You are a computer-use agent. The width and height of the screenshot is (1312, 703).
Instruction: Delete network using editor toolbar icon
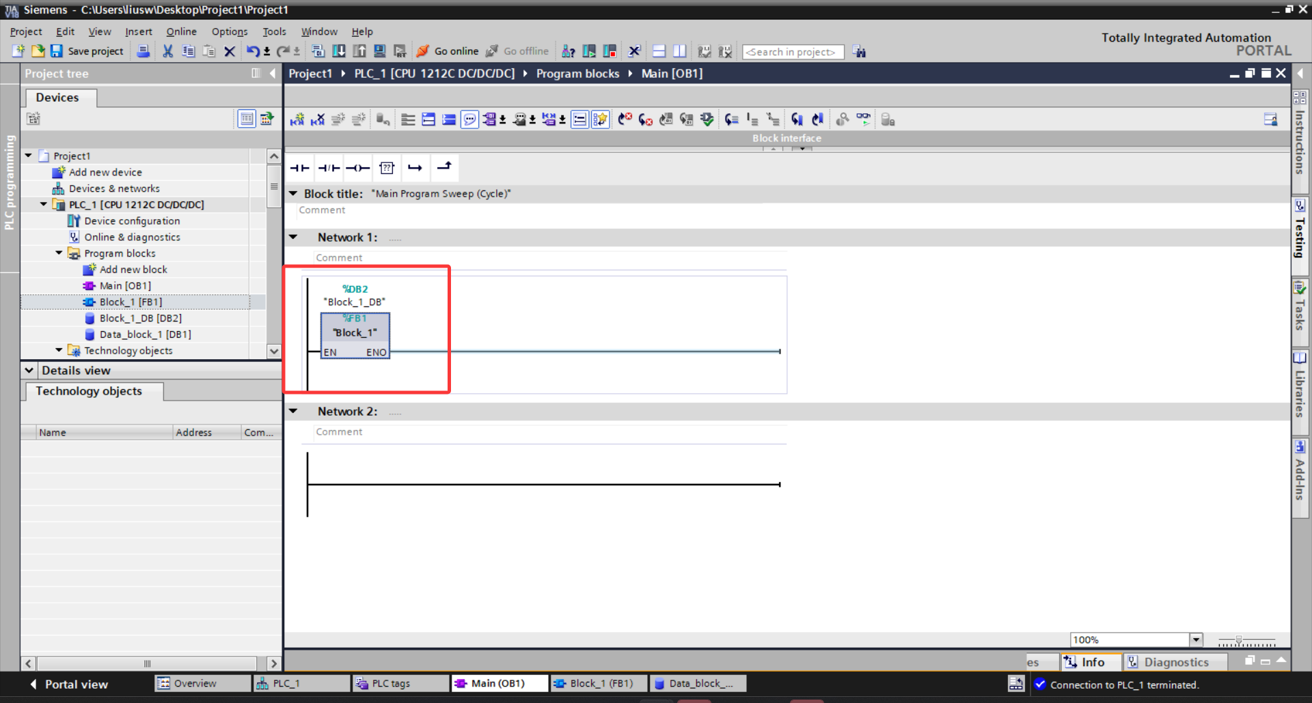(318, 119)
